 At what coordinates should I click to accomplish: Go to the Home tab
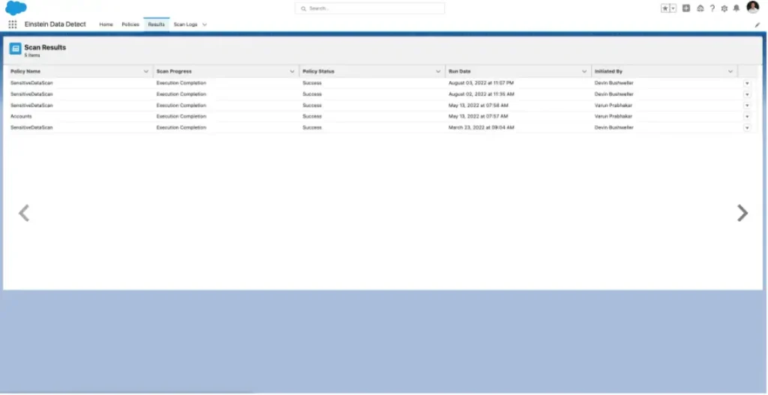point(106,25)
